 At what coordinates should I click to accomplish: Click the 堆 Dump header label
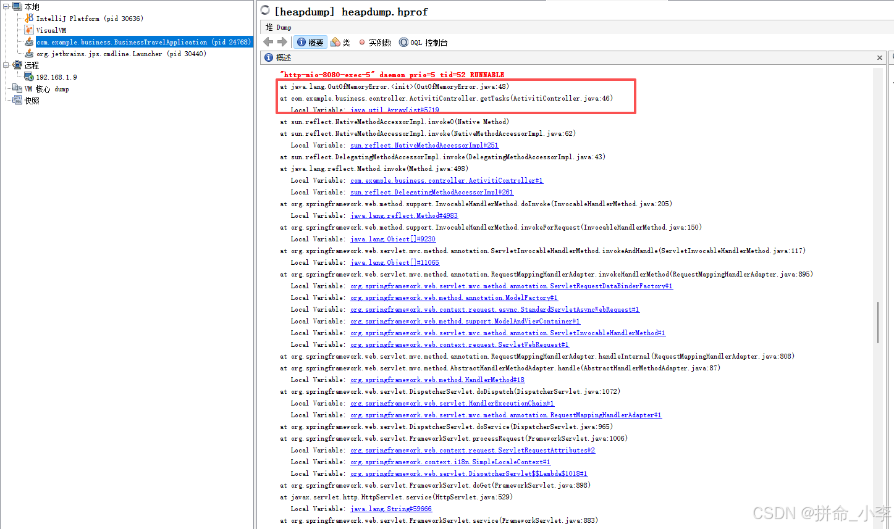(279, 27)
